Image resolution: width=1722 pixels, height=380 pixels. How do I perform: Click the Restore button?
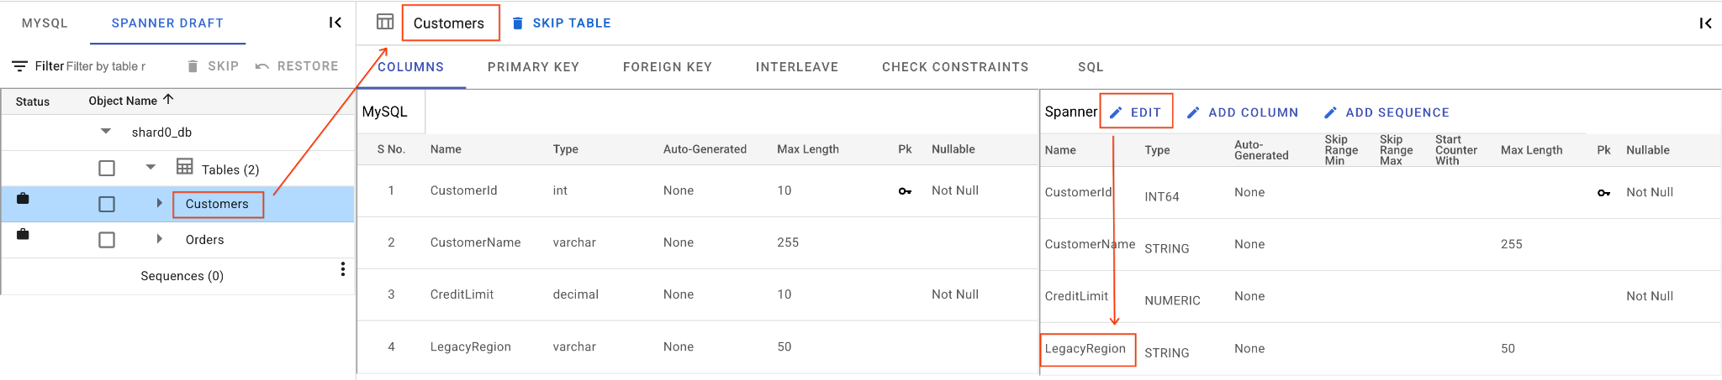pos(297,66)
